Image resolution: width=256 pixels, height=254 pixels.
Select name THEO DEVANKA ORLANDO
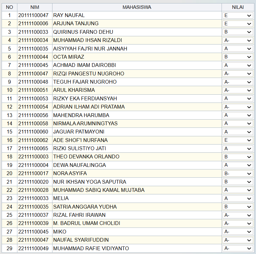click(x=86, y=157)
